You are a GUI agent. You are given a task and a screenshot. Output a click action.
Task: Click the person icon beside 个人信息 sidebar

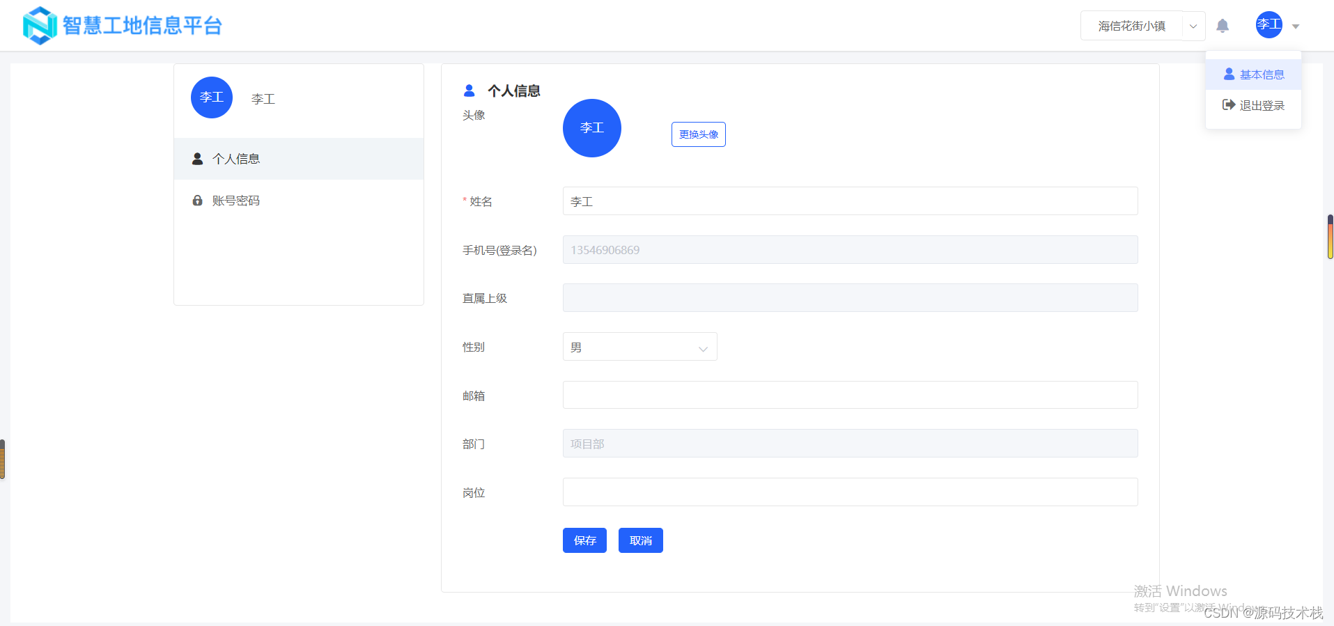(x=198, y=159)
